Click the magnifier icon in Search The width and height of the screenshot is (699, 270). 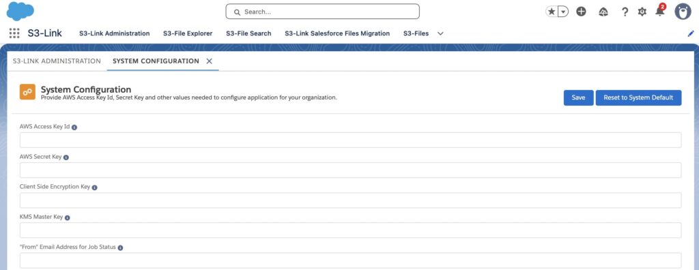(237, 12)
